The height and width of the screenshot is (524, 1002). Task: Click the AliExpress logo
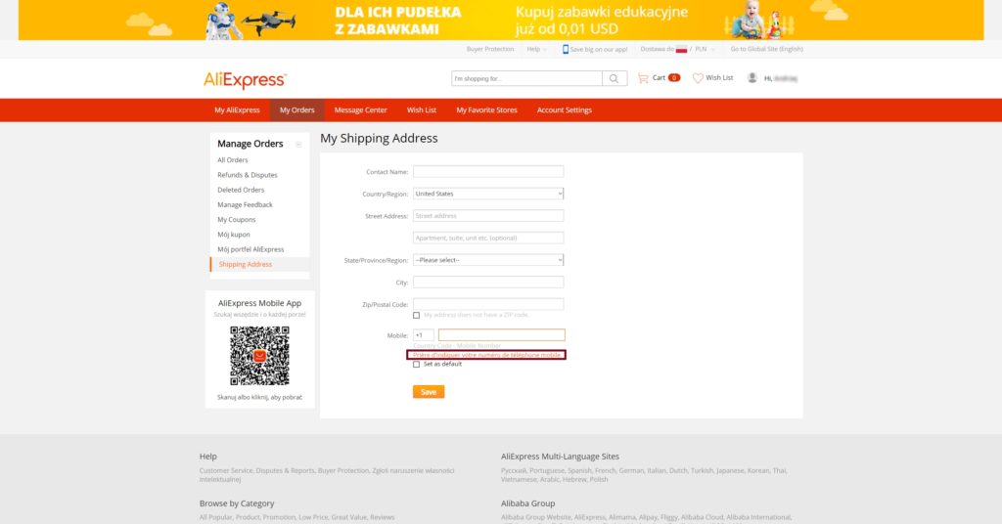[245, 80]
